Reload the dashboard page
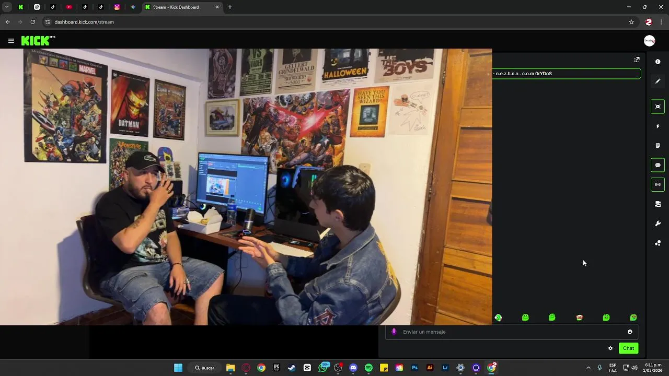 pyautogui.click(x=32, y=22)
